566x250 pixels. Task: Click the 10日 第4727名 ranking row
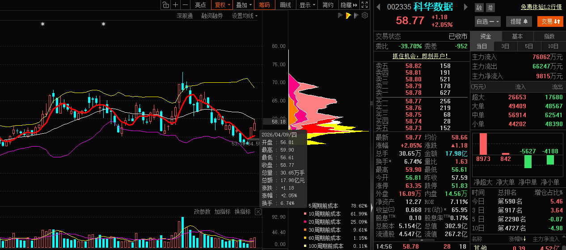point(518,228)
